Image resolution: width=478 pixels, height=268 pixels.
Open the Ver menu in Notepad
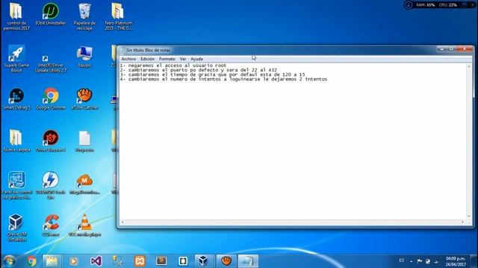pyautogui.click(x=183, y=59)
